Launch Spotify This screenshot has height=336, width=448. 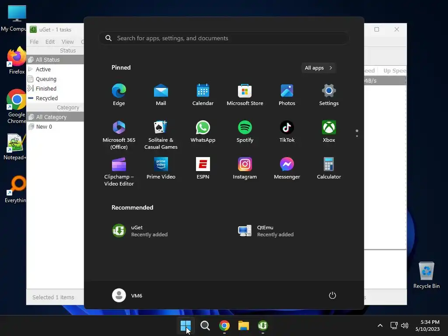coord(245,131)
